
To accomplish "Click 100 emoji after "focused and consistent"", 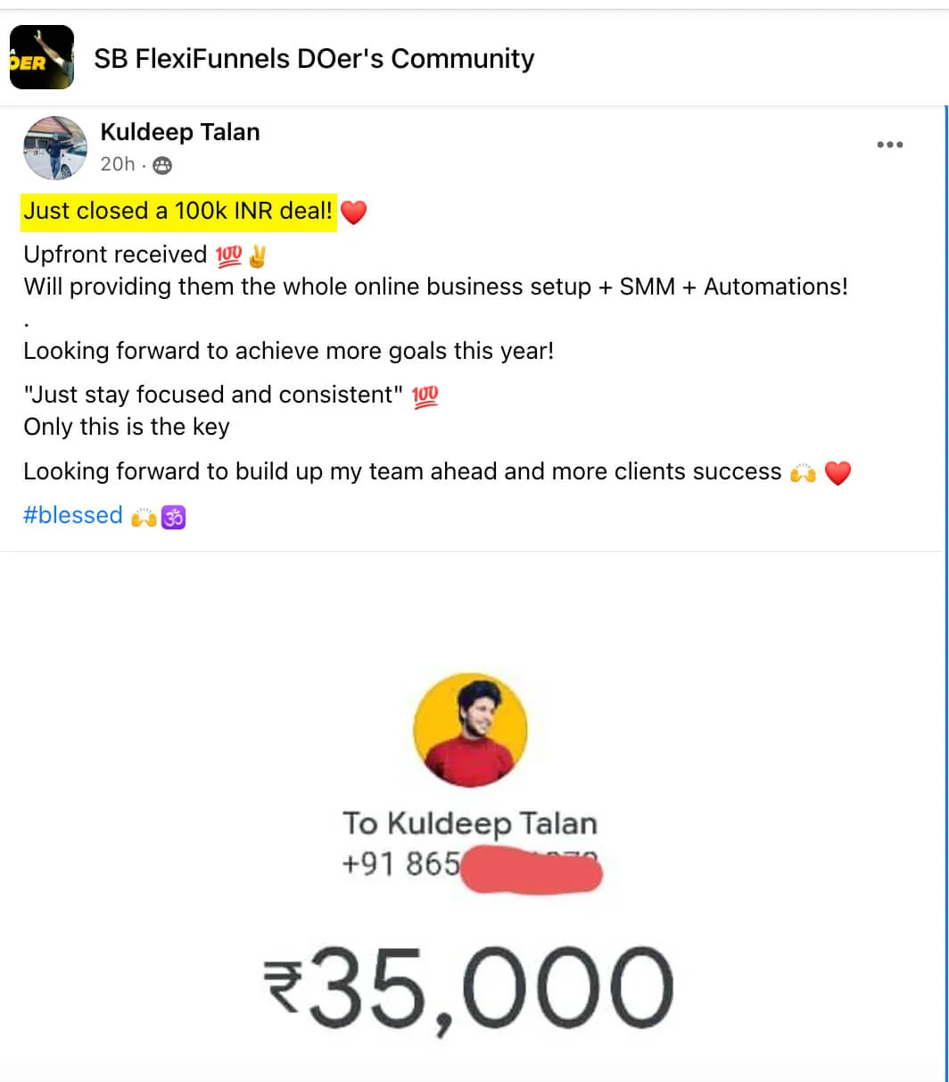I will coord(425,395).
